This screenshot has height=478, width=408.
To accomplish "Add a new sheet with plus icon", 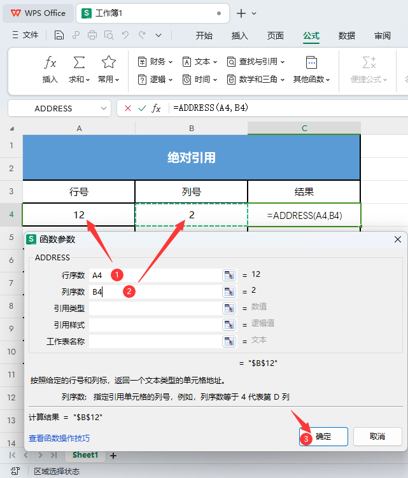I will click(113, 456).
